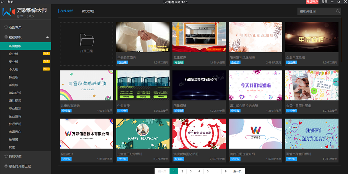Click the pagination ellipsis for more pages

pyautogui.click(x=217, y=171)
